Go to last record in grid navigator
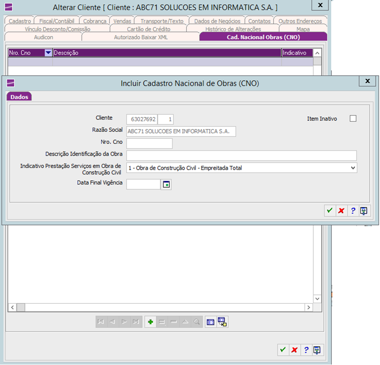 (x=136, y=322)
